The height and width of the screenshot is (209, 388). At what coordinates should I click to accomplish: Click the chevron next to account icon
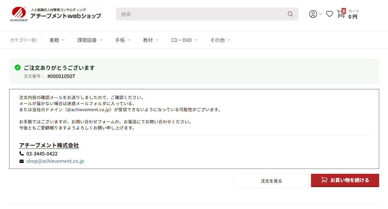(320, 14)
